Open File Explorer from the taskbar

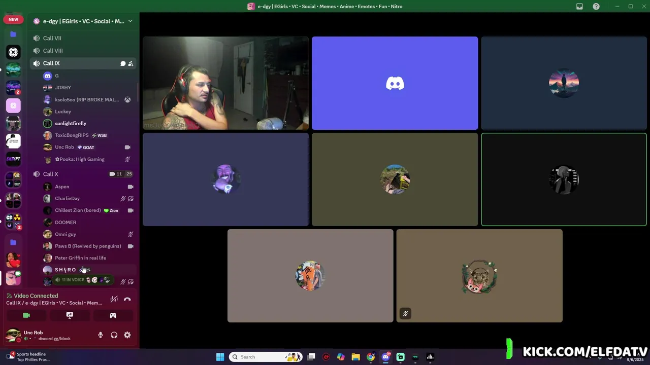click(355, 357)
